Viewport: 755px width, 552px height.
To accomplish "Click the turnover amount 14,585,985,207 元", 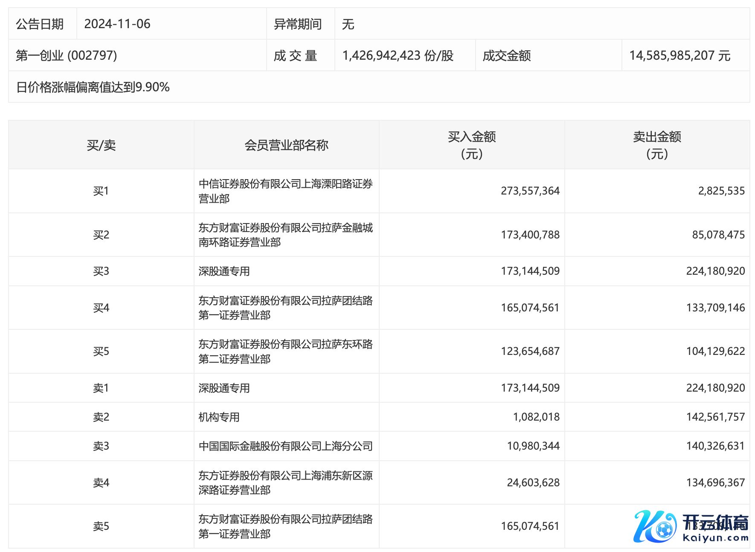I will coord(680,55).
